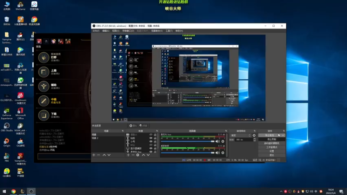
Task: Select the 辅助 role icon in League client
Action: 44,86
